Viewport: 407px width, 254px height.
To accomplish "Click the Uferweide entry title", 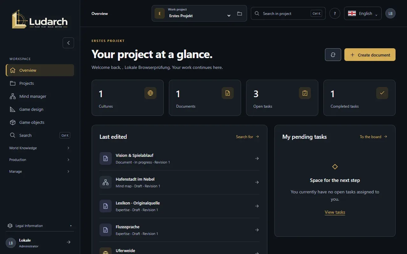I will coord(125,251).
